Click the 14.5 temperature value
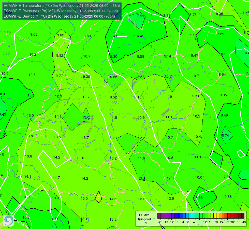This screenshot has height=229, width=249. [x=113, y=199]
